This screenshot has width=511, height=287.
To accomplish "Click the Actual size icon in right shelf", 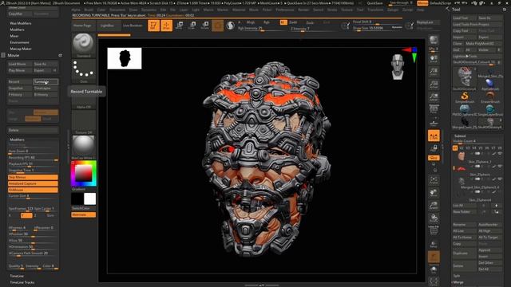I will pyautogui.click(x=434, y=85).
